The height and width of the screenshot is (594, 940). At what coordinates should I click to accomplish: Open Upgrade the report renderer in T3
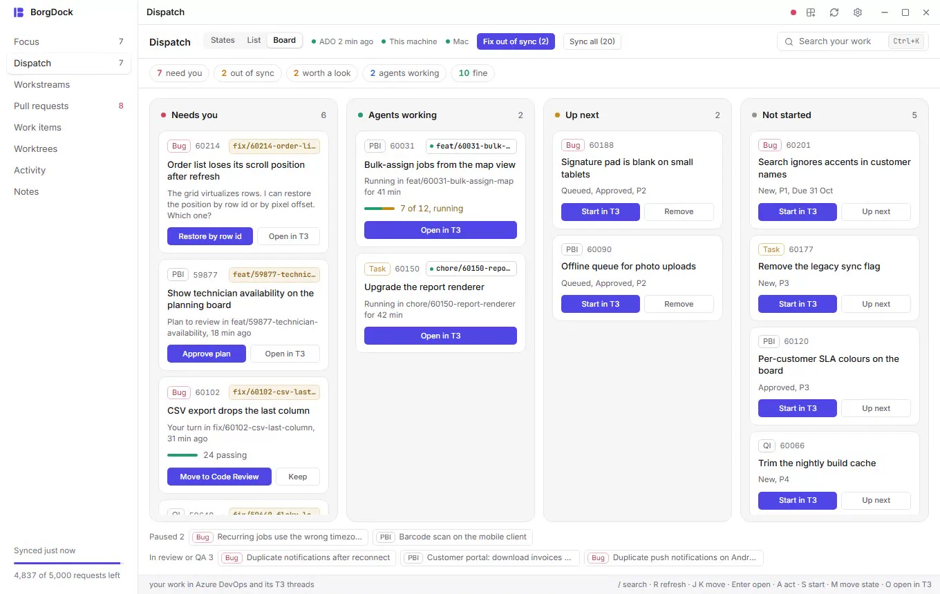pyautogui.click(x=440, y=336)
